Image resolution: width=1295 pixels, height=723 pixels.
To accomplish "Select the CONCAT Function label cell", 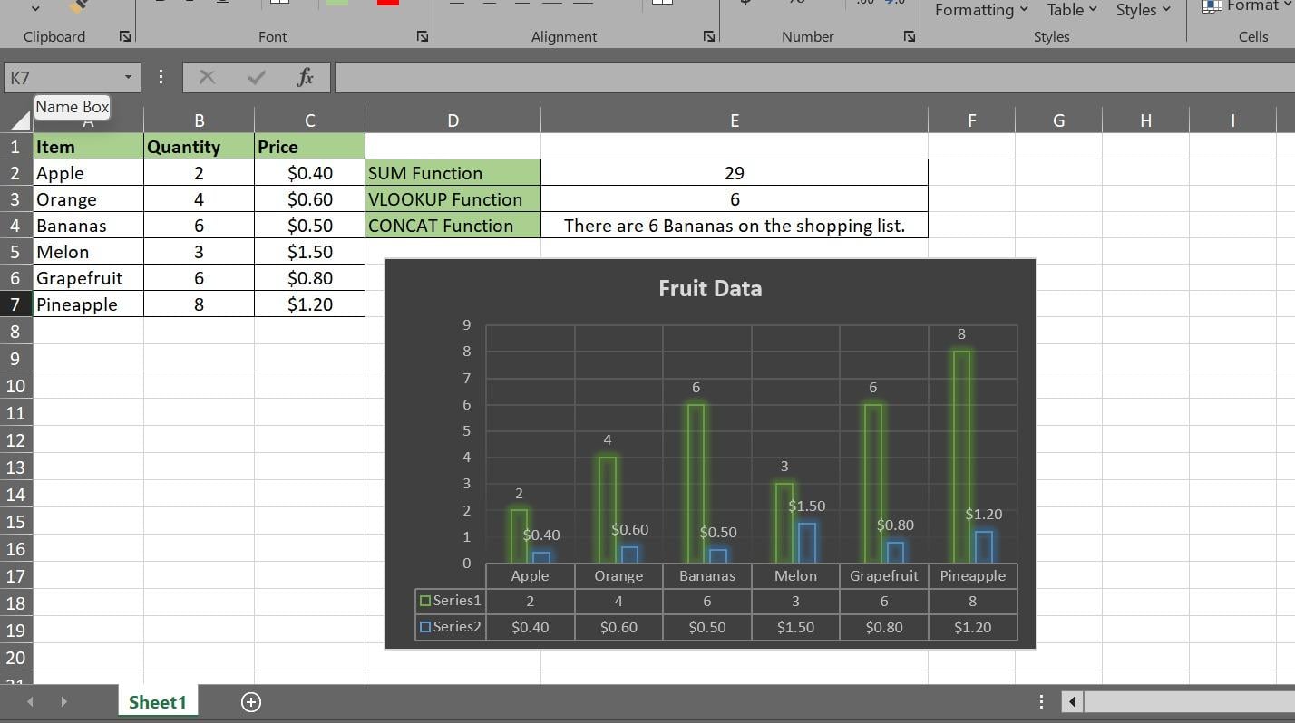I will click(453, 226).
